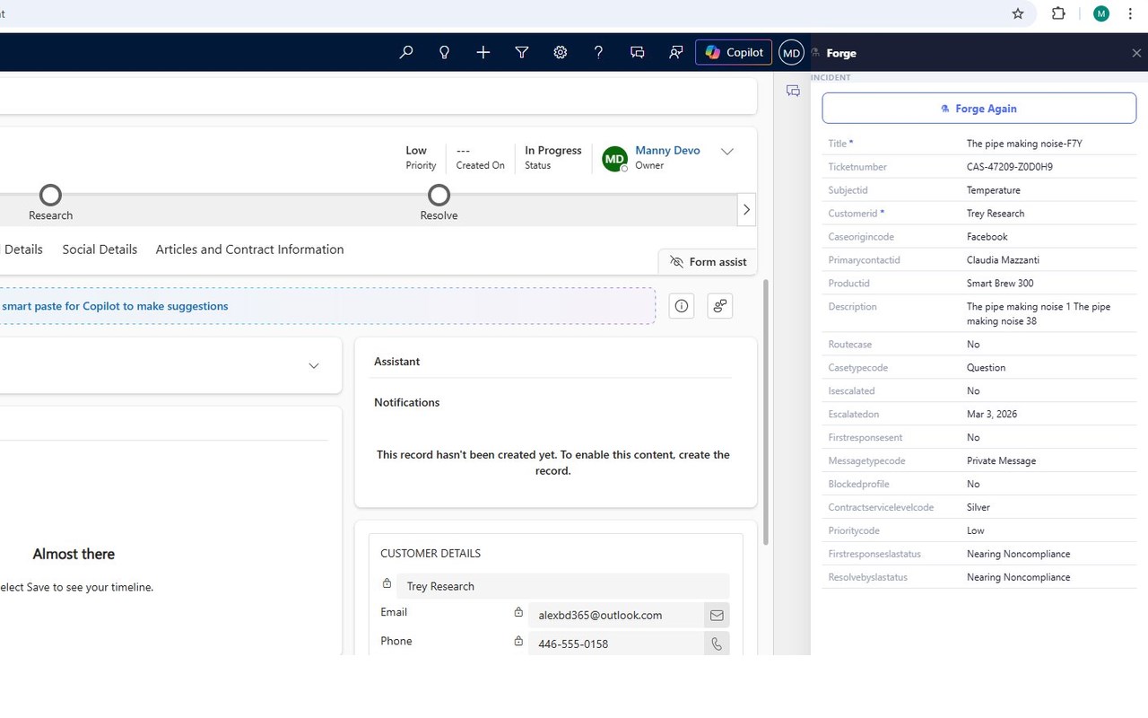Click the plus icon to create new record

pos(483,53)
